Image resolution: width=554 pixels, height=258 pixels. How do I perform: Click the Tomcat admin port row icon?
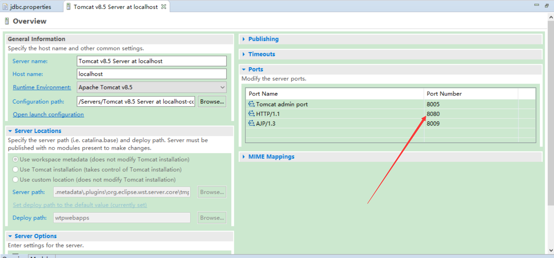tap(251, 104)
